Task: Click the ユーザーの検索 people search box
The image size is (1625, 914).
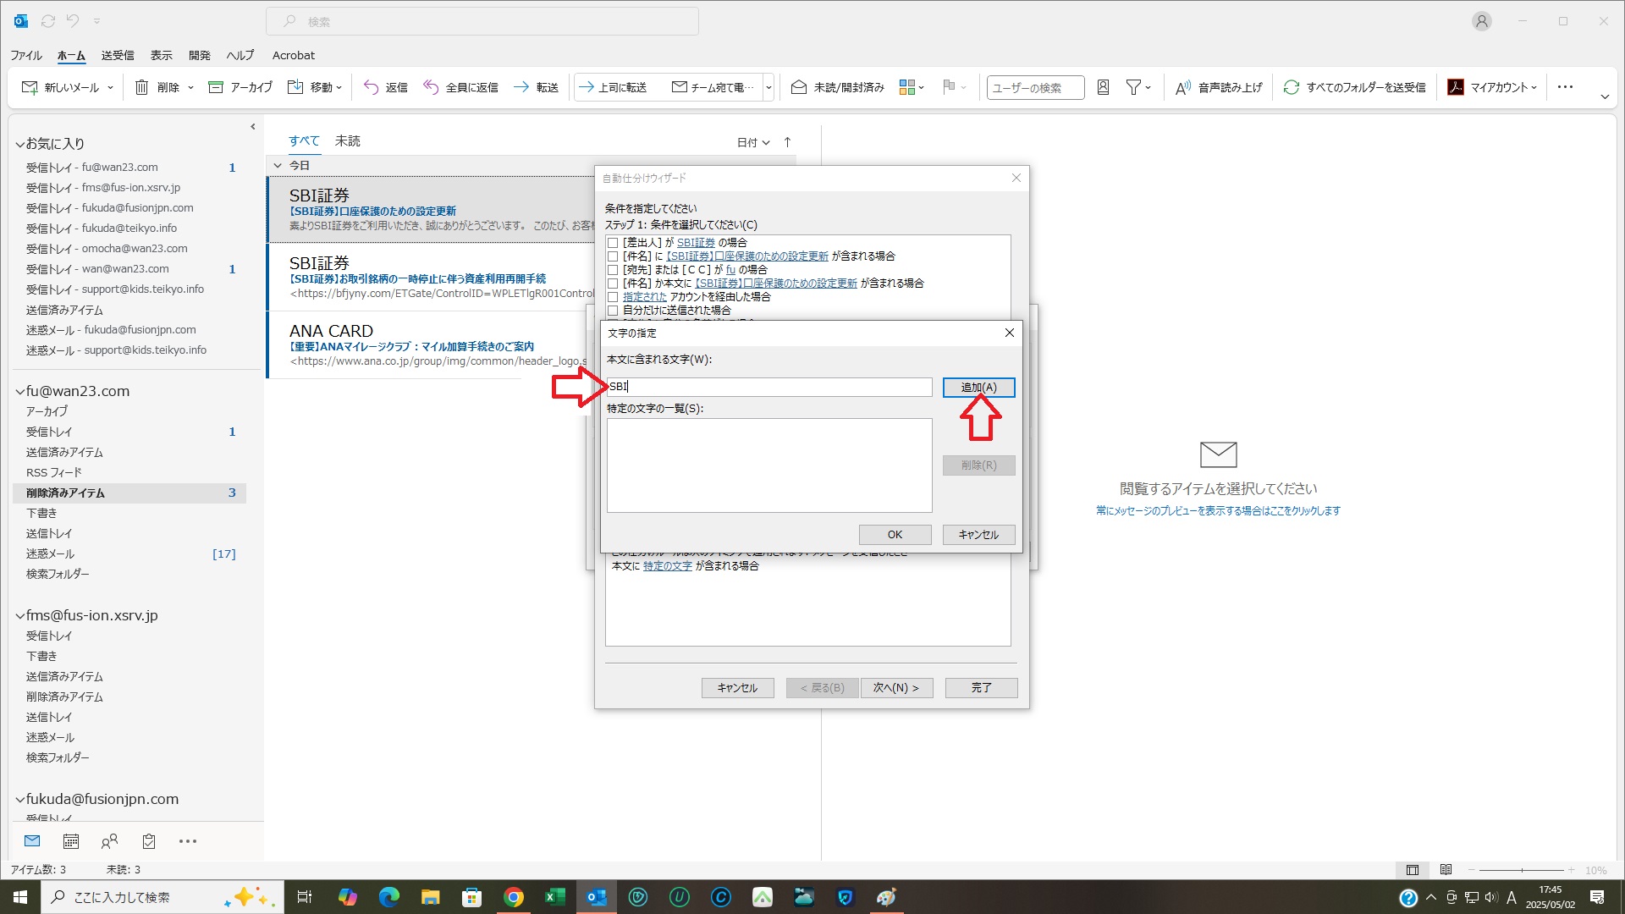Action: click(x=1035, y=87)
